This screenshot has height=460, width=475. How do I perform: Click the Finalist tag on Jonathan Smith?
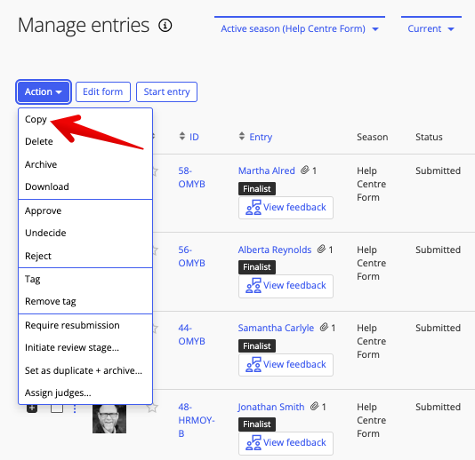pyautogui.click(x=257, y=424)
